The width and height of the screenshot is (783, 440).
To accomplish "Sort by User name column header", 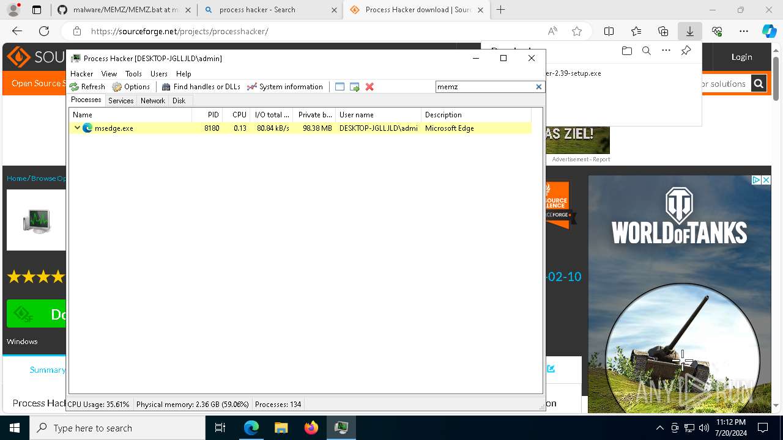I will pos(379,114).
